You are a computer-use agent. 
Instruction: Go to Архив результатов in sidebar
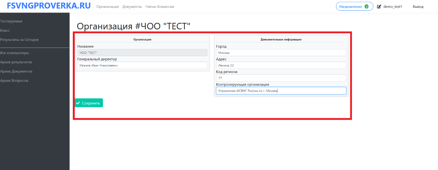16,62
